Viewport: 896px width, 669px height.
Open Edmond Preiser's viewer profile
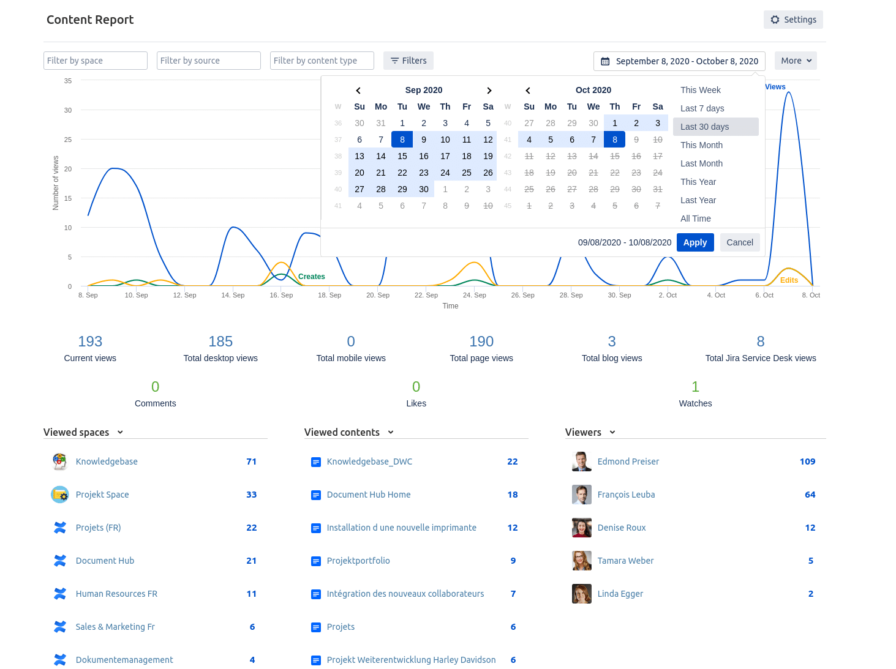628,462
